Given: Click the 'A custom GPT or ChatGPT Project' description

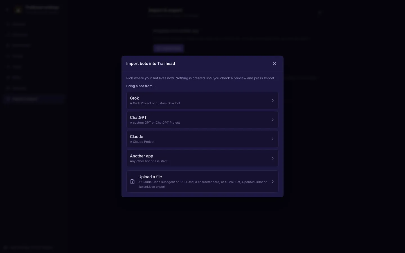Looking at the screenshot, I should tap(155, 123).
